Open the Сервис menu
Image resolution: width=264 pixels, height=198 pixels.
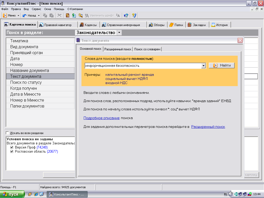(36, 9)
